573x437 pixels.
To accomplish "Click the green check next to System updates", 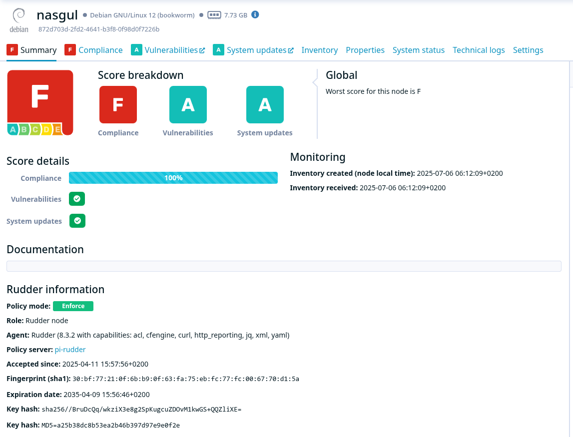I will (x=77, y=221).
